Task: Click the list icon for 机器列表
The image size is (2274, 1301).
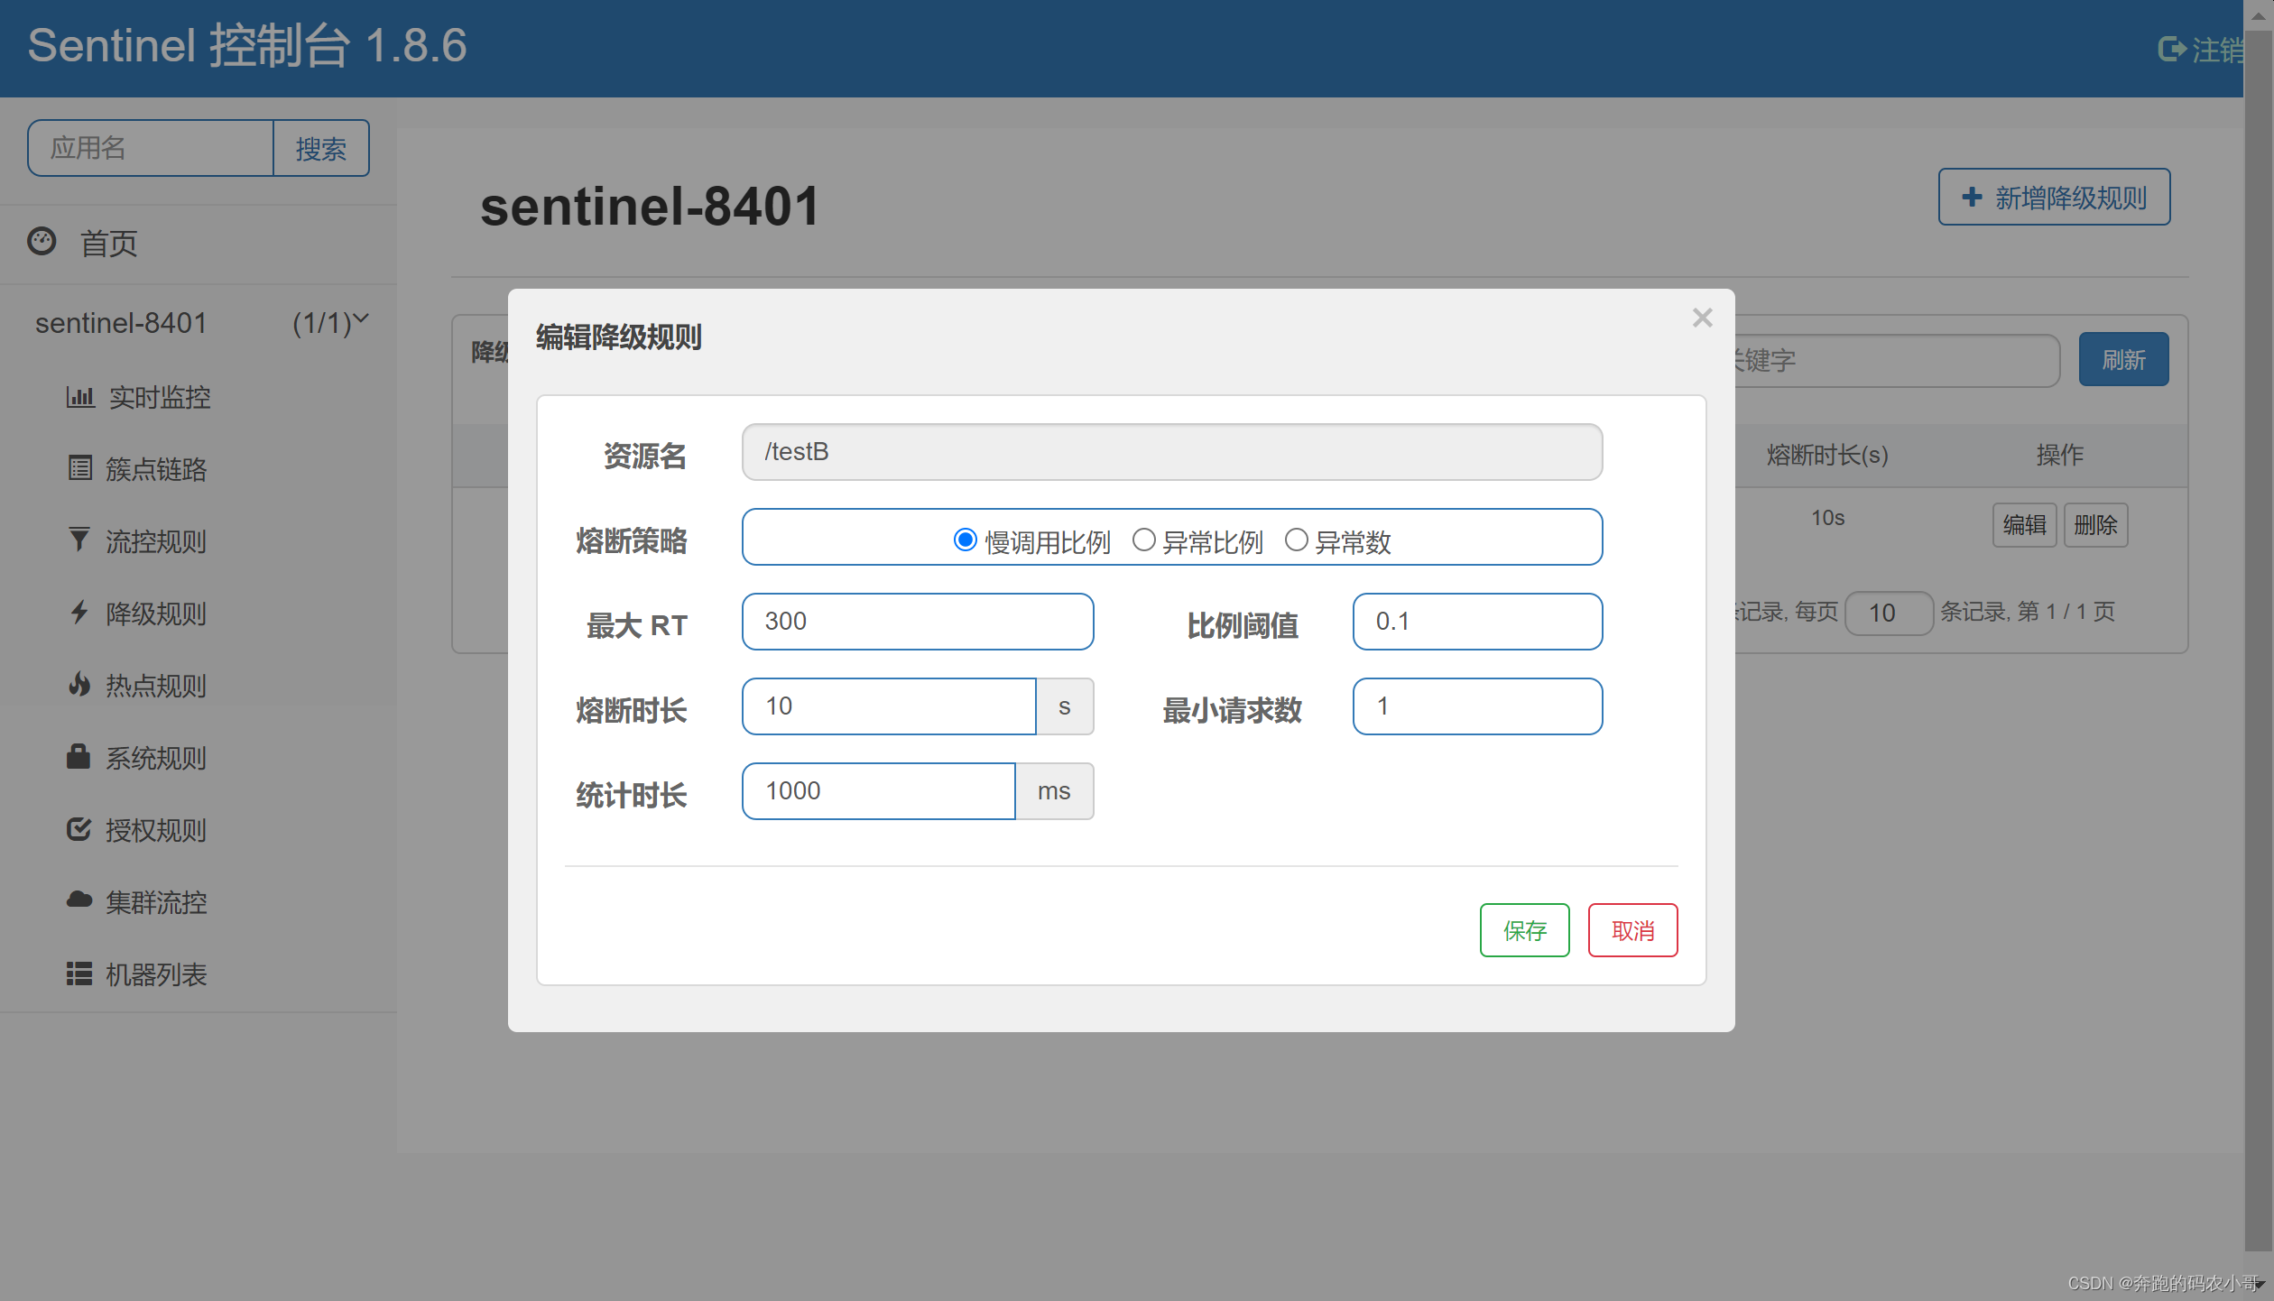Action: coord(79,973)
